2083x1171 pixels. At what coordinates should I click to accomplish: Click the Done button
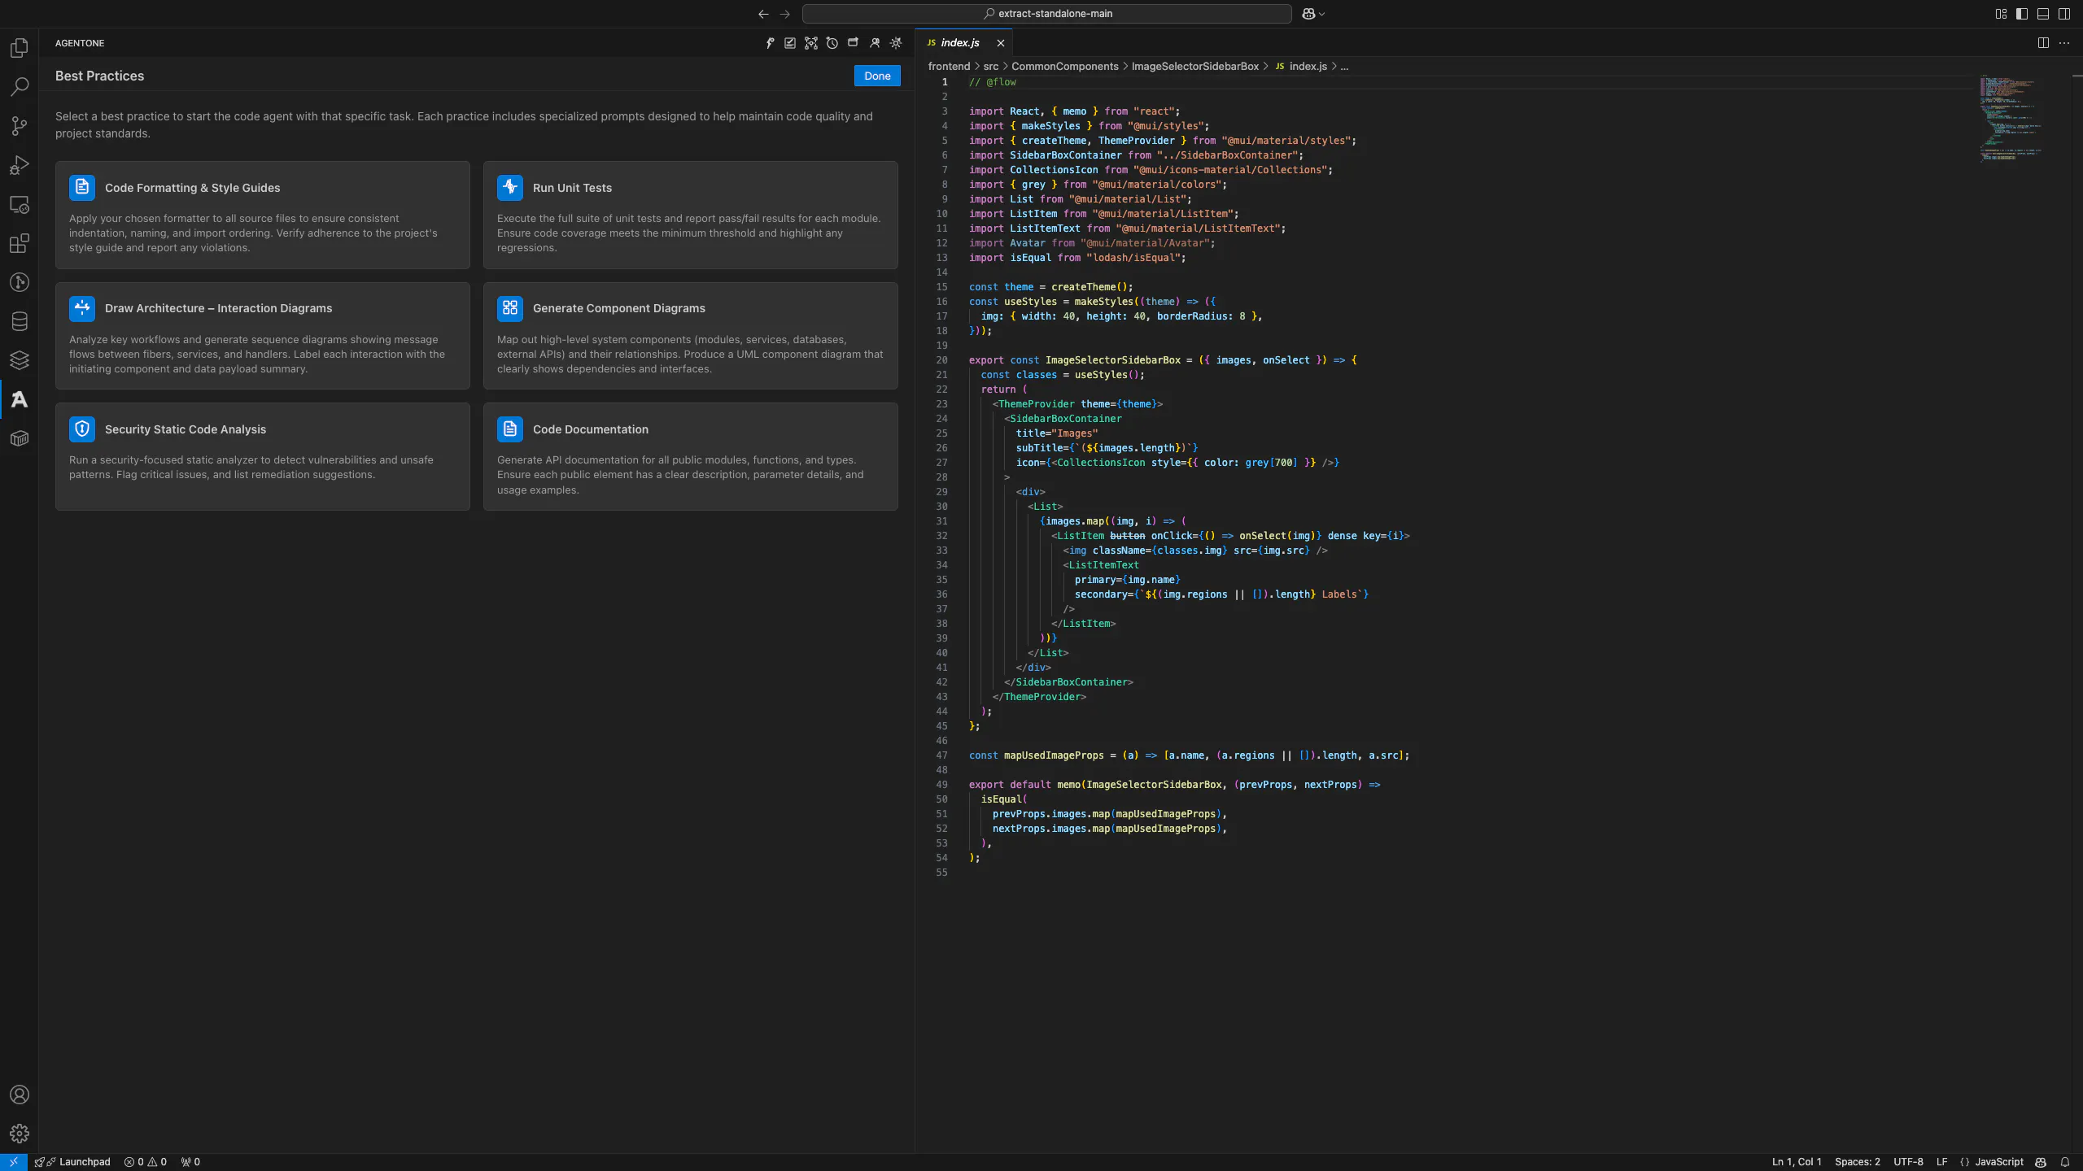pos(877,76)
